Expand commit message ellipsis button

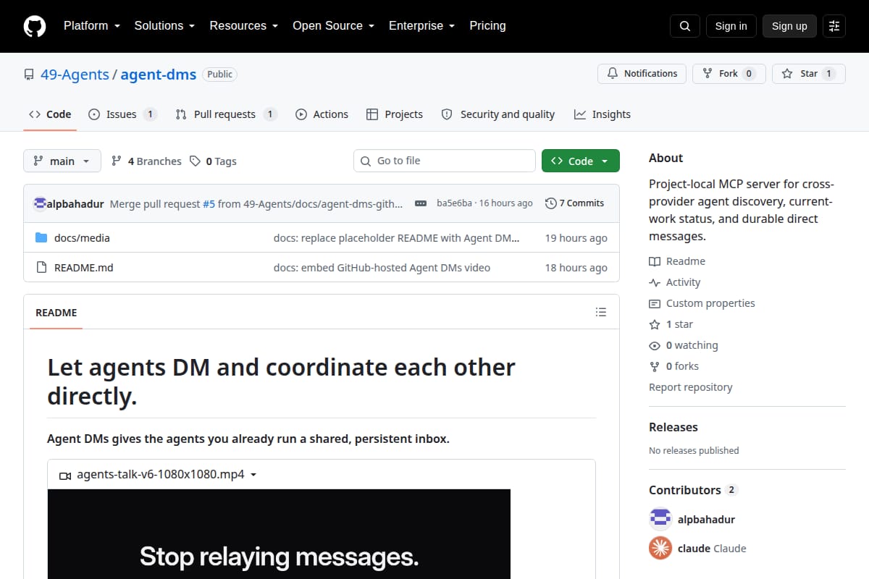click(x=421, y=203)
